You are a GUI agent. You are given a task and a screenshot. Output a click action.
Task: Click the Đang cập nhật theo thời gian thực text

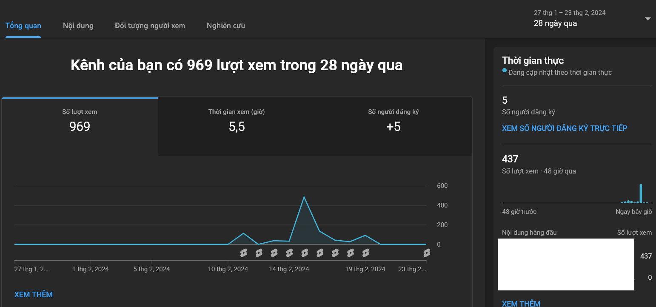tap(560, 73)
